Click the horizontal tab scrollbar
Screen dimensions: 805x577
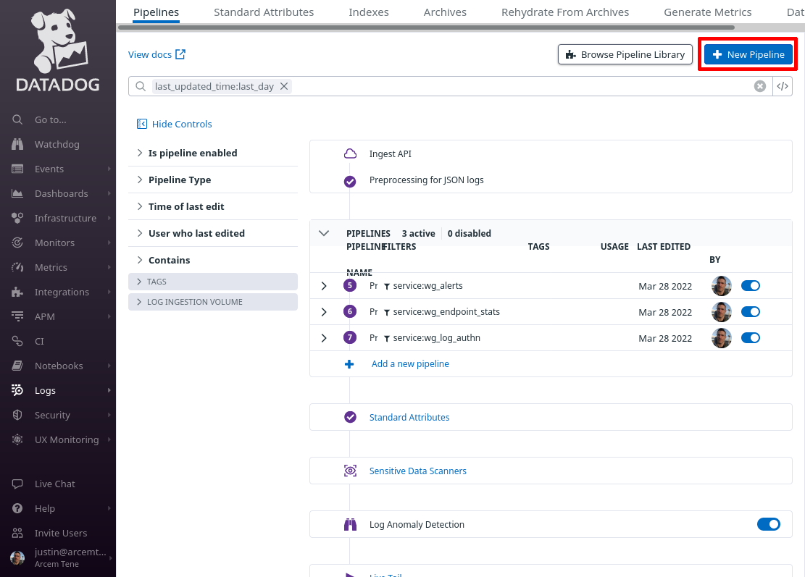[x=426, y=28]
